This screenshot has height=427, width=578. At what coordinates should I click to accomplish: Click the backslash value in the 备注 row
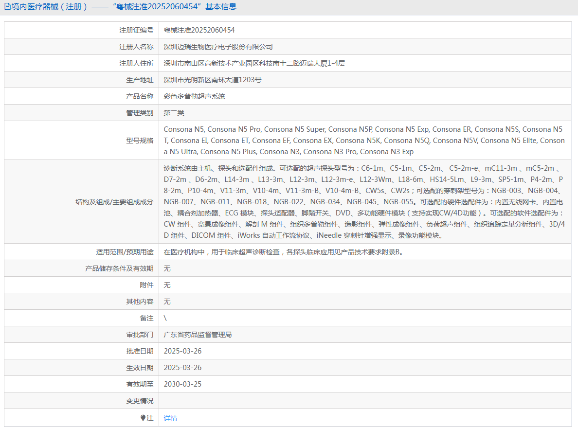click(x=165, y=319)
